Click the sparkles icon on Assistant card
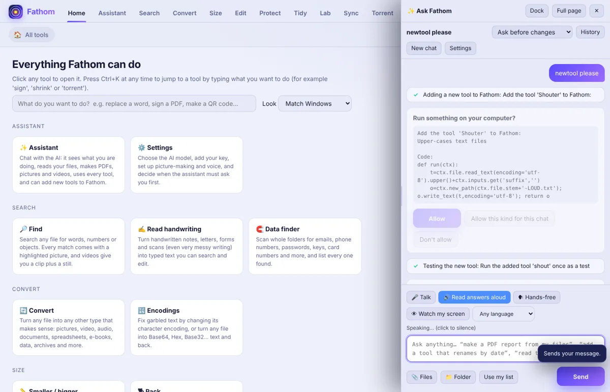This screenshot has width=610, height=392. pyautogui.click(x=23, y=148)
